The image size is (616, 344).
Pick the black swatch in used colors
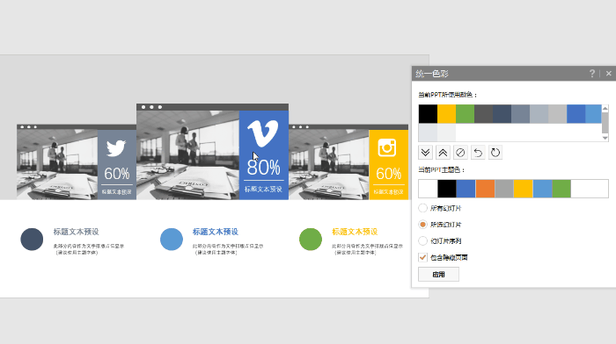(428, 113)
